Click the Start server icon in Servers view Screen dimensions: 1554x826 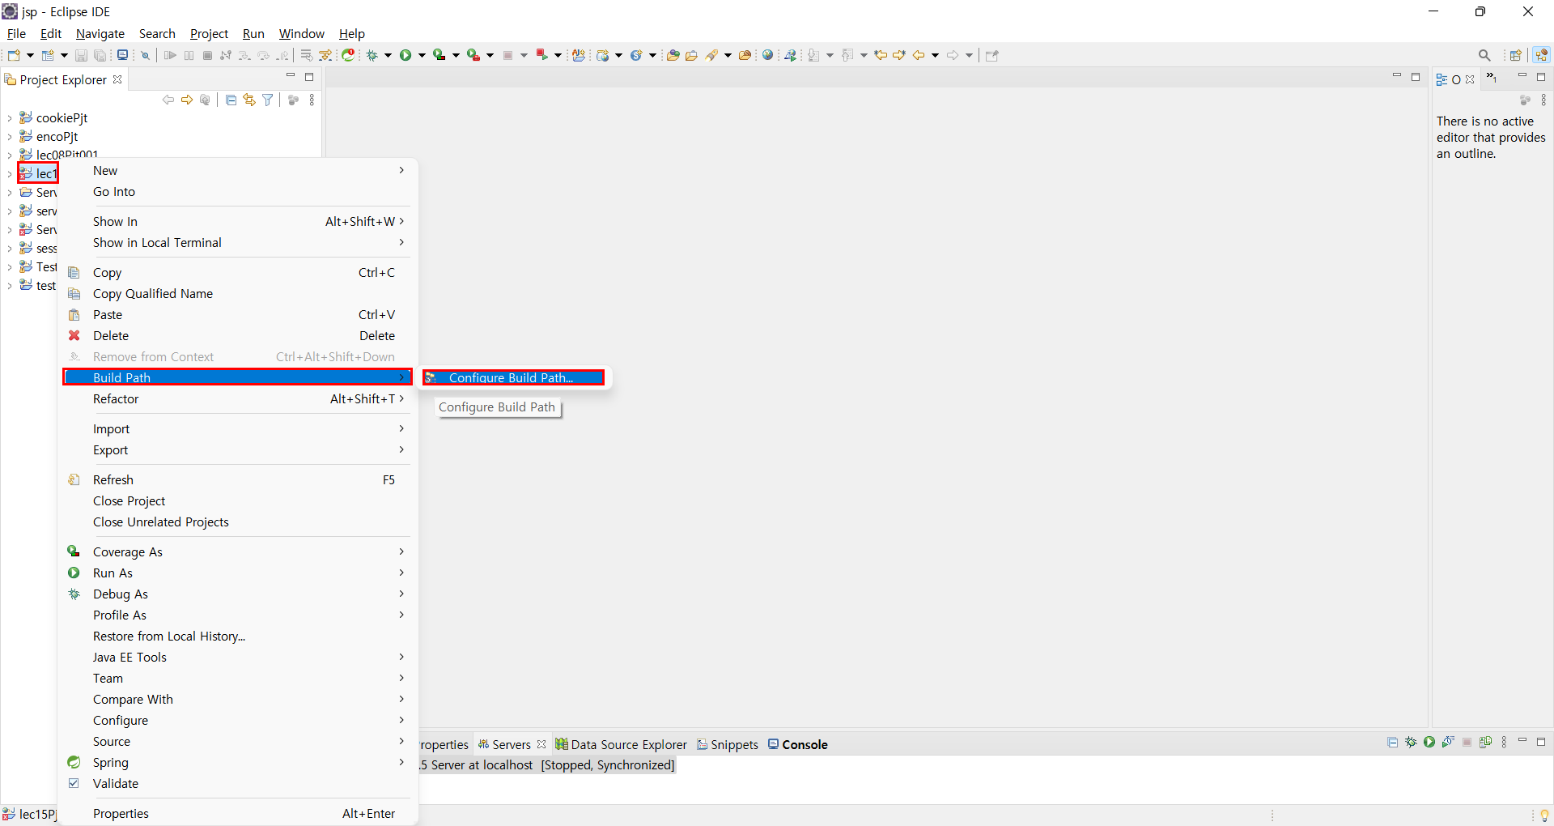point(1430,742)
